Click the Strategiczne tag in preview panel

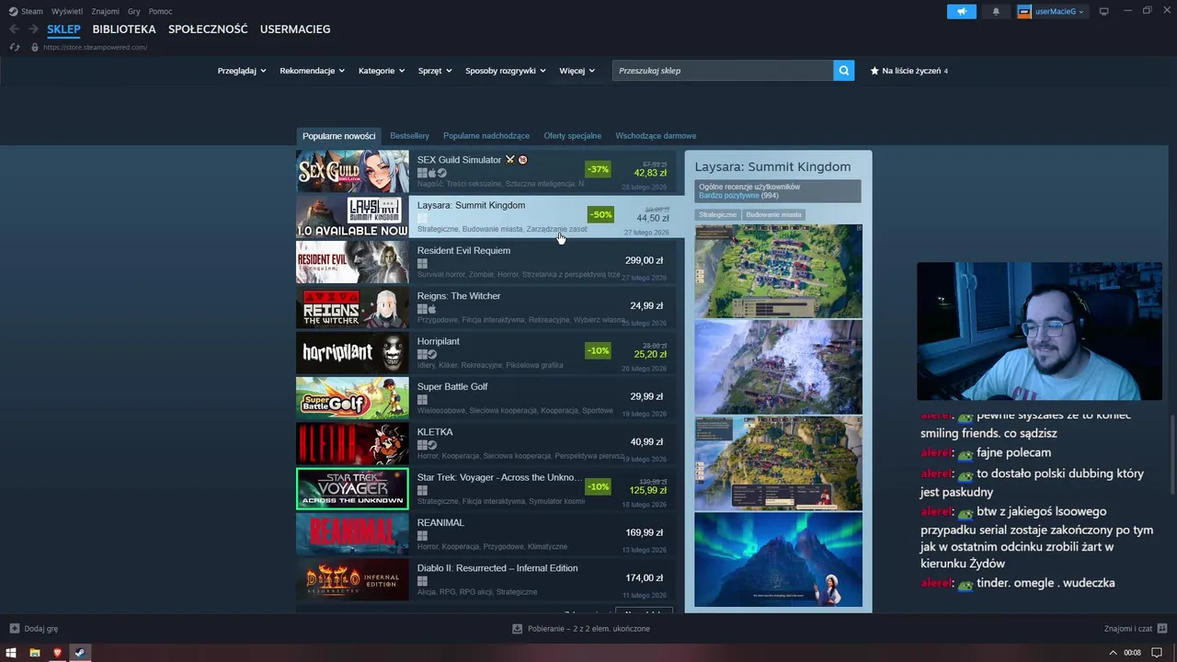point(717,214)
